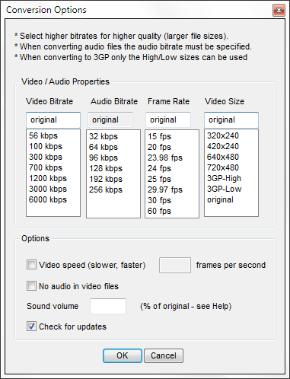This screenshot has height=379, width=290.
Task: Uncheck the Check for updates option
Action: tap(31, 326)
